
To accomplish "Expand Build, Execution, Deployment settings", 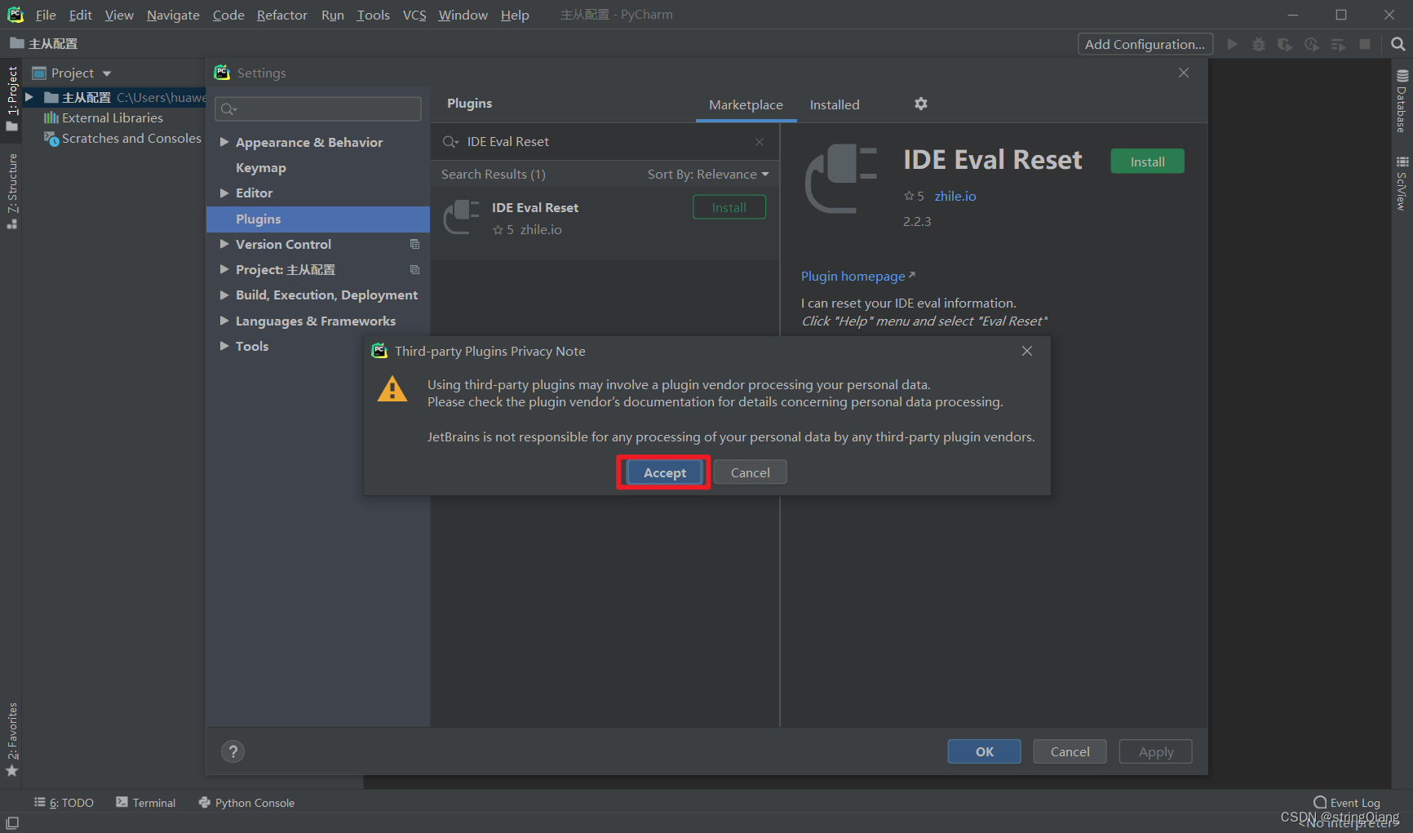I will point(224,295).
